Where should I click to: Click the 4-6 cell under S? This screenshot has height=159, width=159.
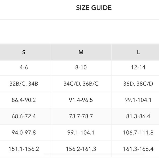pos(24,67)
